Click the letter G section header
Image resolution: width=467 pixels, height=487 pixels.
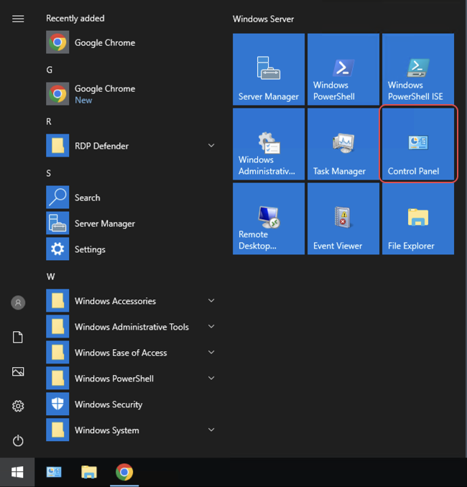coord(49,70)
